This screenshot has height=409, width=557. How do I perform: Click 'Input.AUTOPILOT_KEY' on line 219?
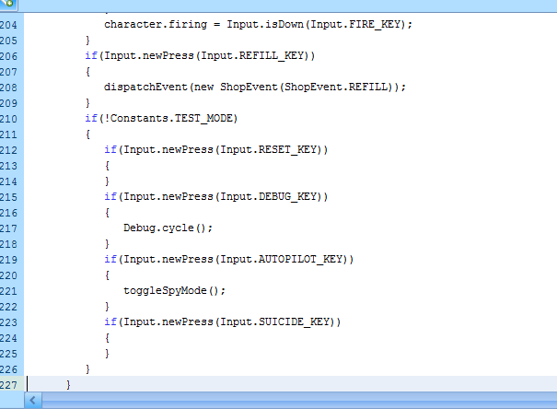[282, 260]
